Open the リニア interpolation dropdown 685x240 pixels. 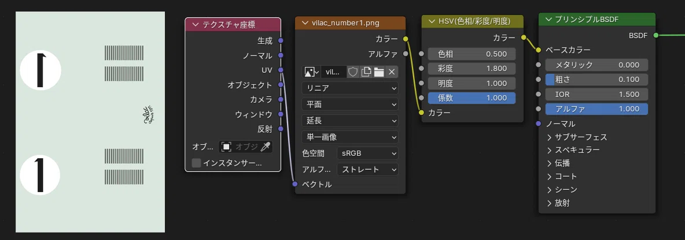350,88
